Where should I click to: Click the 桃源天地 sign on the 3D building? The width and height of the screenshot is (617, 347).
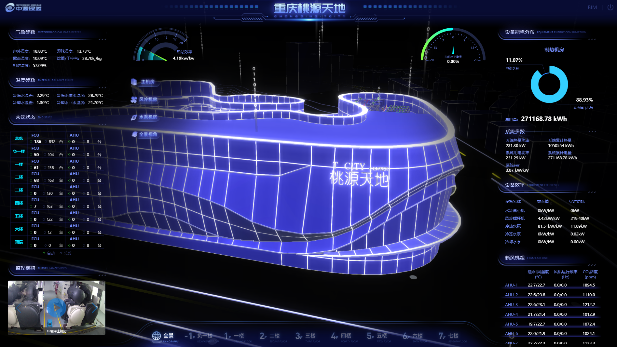(359, 179)
